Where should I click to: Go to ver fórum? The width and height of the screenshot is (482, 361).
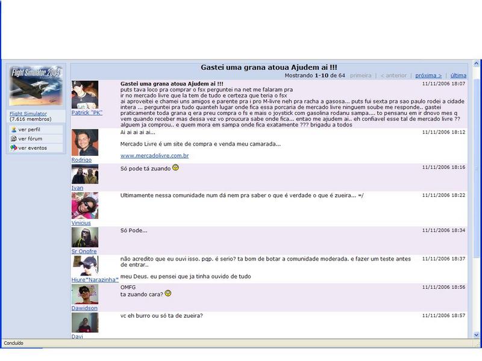[30, 139]
